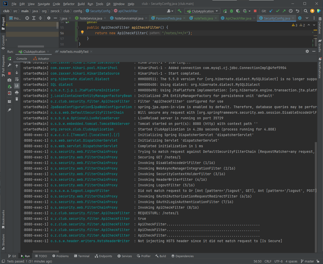323x264 pixels.
Task: Select the noteTests.modifyTest run tab
Action: click(x=74, y=52)
